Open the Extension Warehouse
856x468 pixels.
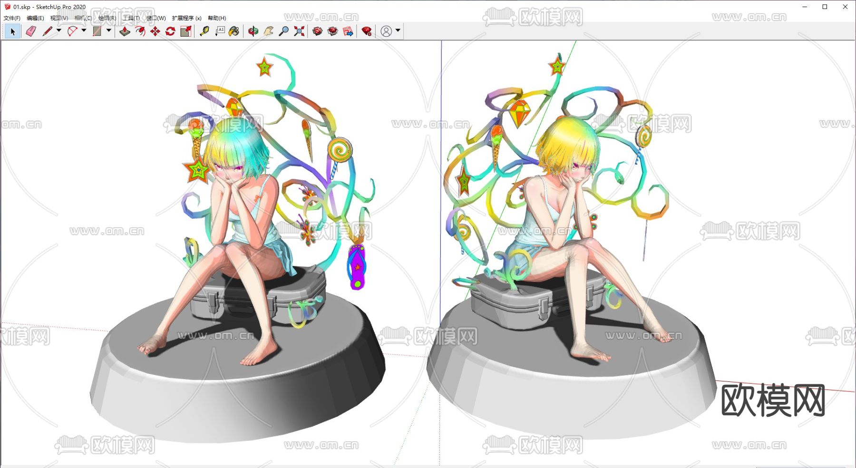(333, 31)
